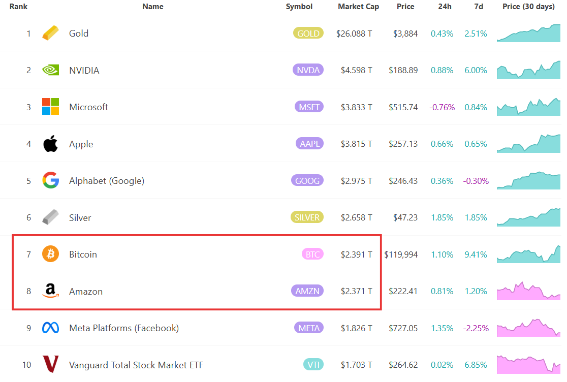Viewport: 567px width, 382px height.
Task: Select the AAPL symbol badge
Action: pos(309,143)
